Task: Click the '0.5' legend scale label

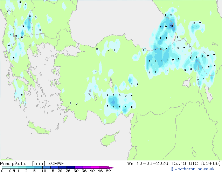Action: 12,171
